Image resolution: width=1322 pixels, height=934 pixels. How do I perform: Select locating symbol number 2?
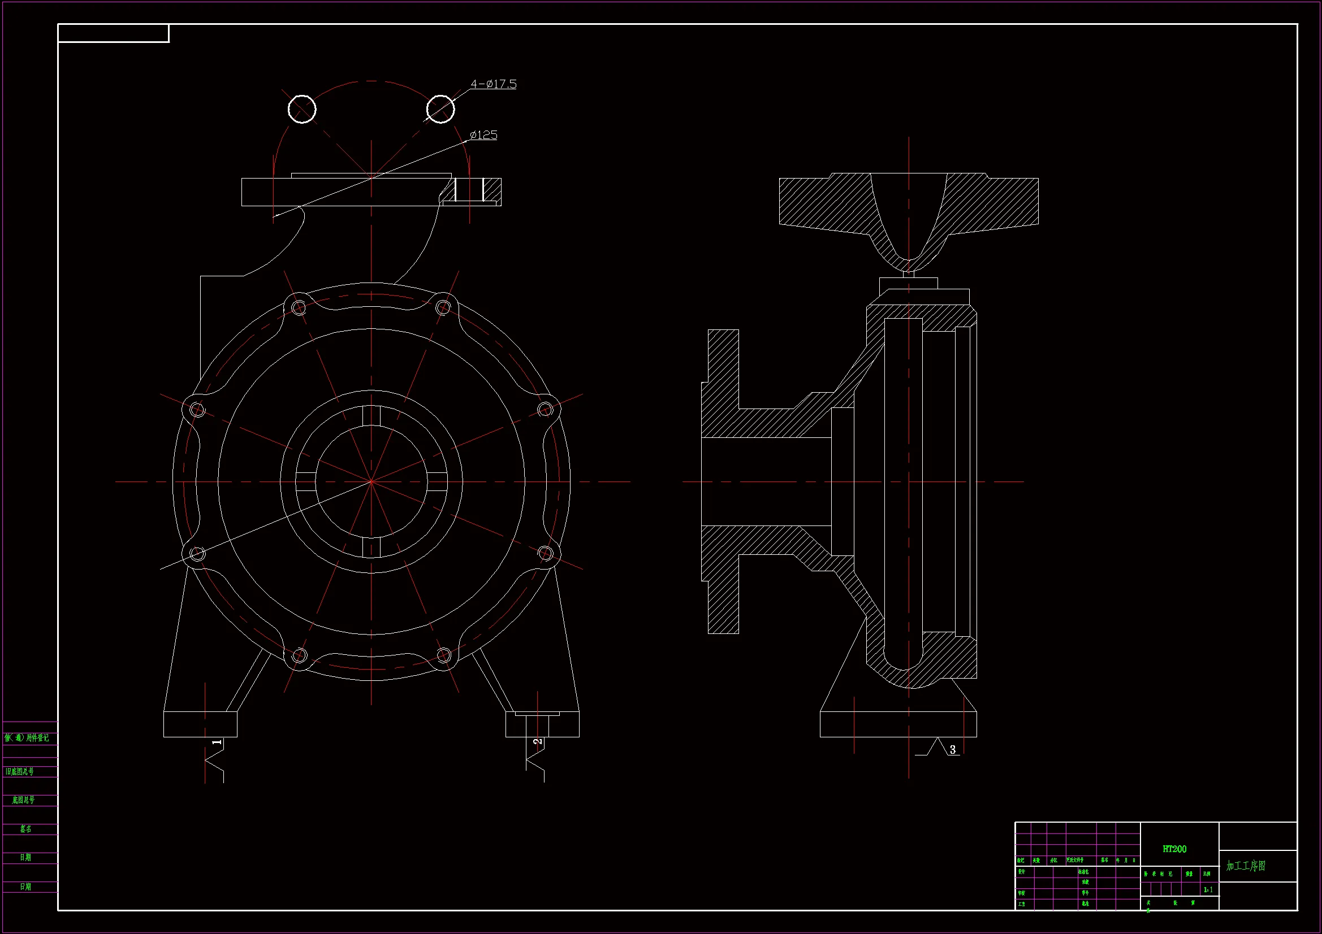click(537, 742)
